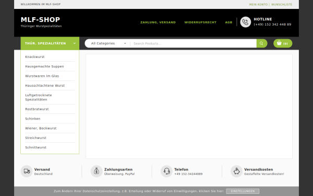The width and height of the screenshot is (313, 196).
Task: Click the Telefon number +49 152-34244889
Action: 188,174
